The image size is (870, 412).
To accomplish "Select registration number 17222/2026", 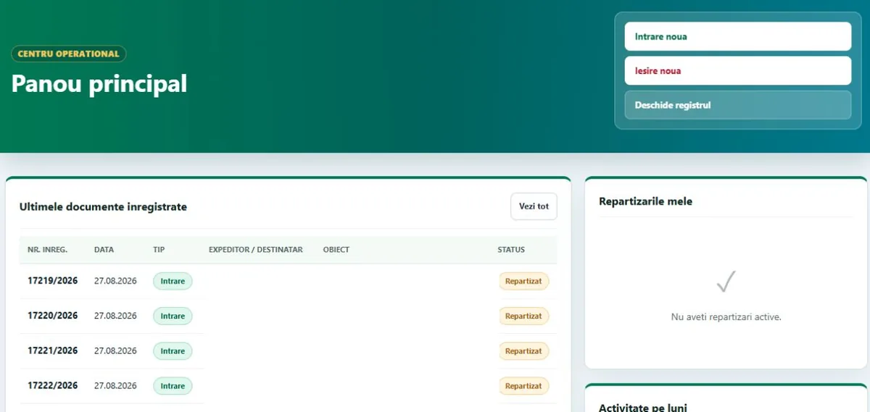I will (x=53, y=385).
